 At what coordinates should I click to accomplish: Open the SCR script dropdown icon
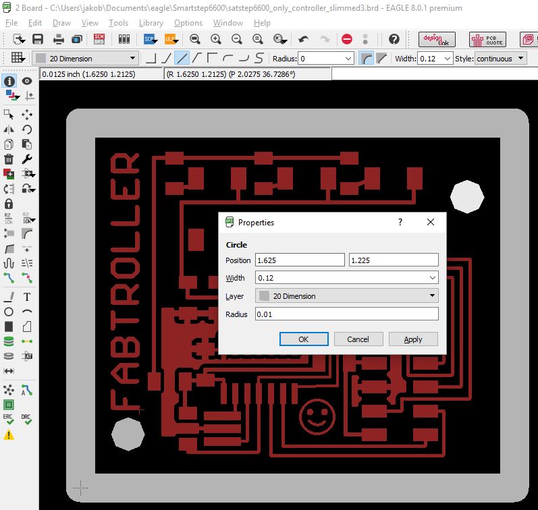click(x=151, y=39)
